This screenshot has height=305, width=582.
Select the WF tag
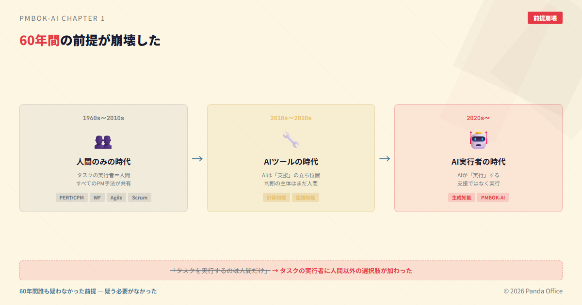tap(97, 198)
